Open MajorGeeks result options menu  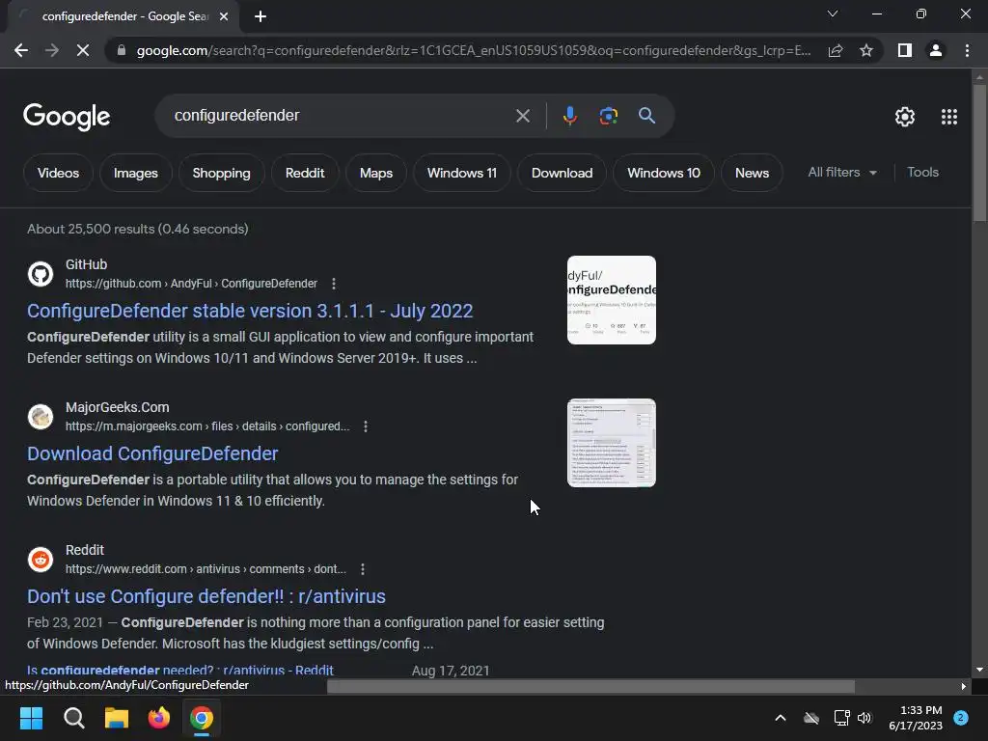click(x=366, y=426)
